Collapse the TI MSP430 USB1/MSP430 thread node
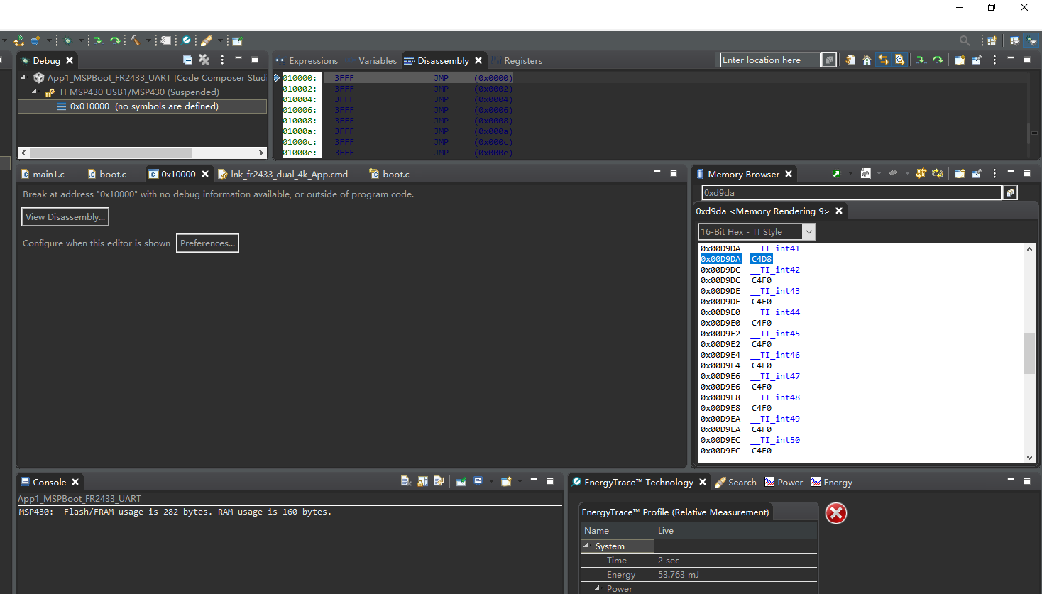The height and width of the screenshot is (594, 1042). (35, 92)
